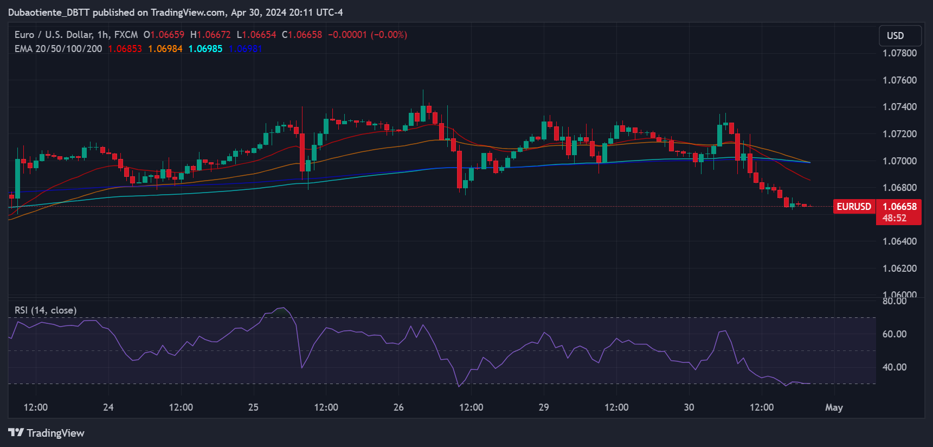933x447 pixels.
Task: Click the red EMA value 1.06853
Action: pos(125,49)
